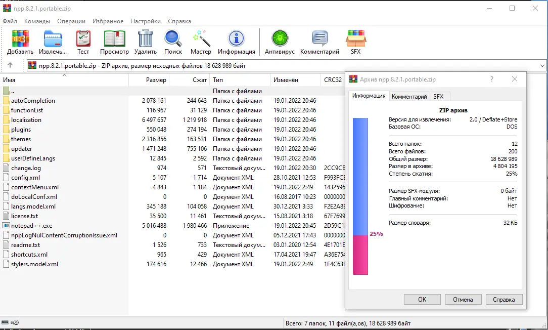This screenshot has width=548, height=330.
Task: Select the updater folder icon
Action: click(6, 149)
